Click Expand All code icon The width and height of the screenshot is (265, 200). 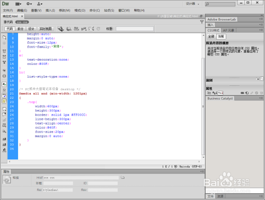tap(4, 62)
